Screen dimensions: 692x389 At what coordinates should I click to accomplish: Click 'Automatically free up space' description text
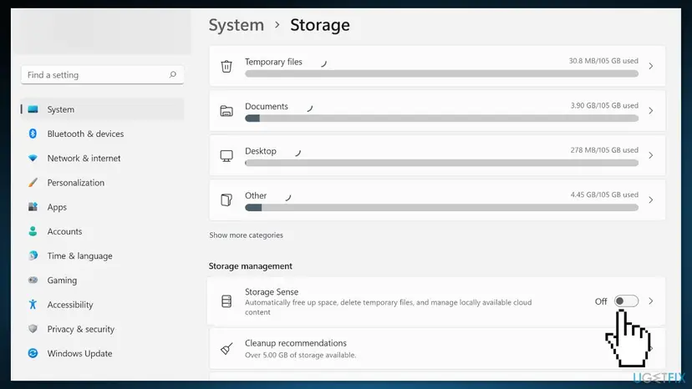coord(389,307)
